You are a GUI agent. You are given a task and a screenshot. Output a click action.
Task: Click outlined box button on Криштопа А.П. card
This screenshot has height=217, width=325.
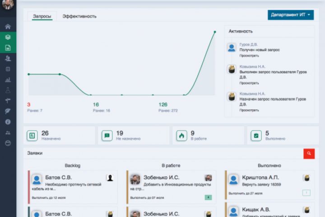(306, 193)
